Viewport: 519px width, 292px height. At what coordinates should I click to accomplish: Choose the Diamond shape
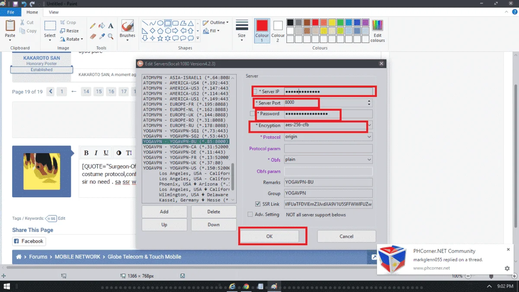pyautogui.click(x=152, y=31)
